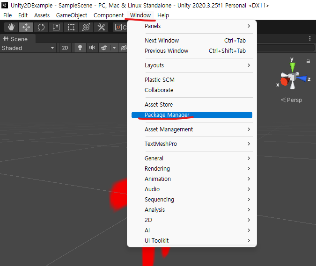The image size is (316, 266).
Task: Expand Analysis submenu
Action: [x=192, y=209]
